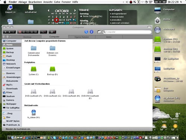Switch to the Eigene Dateien tab

[81, 37]
